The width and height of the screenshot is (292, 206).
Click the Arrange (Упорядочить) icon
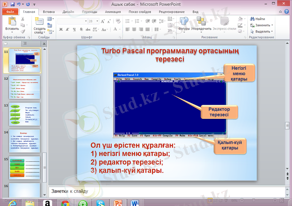(201, 22)
